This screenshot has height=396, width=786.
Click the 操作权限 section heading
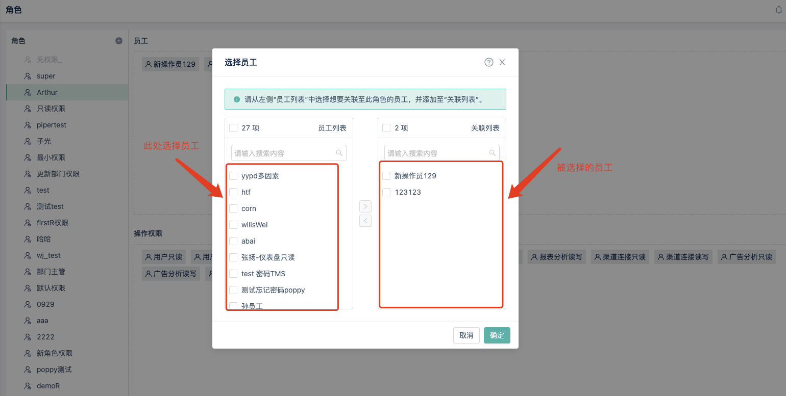click(148, 233)
